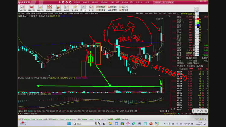
Task: Select the 日线 period tab
Action: point(56,13)
